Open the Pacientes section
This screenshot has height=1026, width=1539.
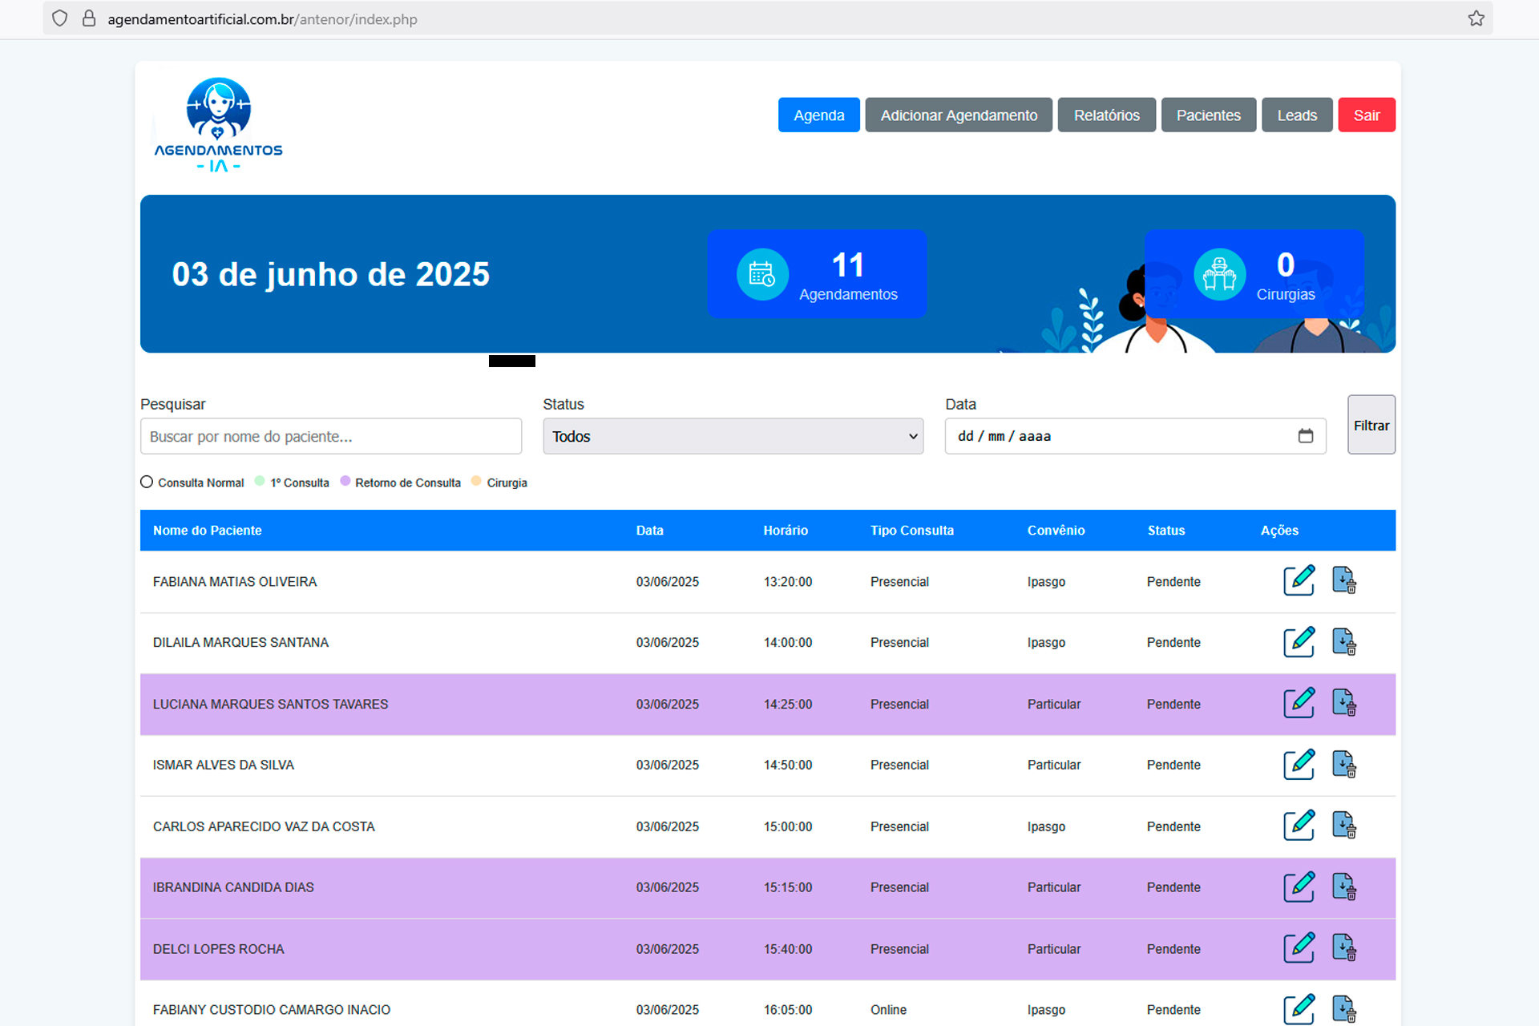click(x=1208, y=115)
